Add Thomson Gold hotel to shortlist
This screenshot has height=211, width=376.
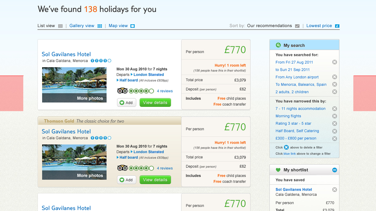pyautogui.click(x=126, y=180)
